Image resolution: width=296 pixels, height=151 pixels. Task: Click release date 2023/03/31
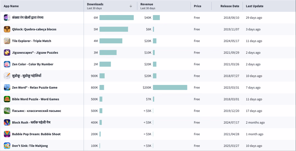coord(231,88)
